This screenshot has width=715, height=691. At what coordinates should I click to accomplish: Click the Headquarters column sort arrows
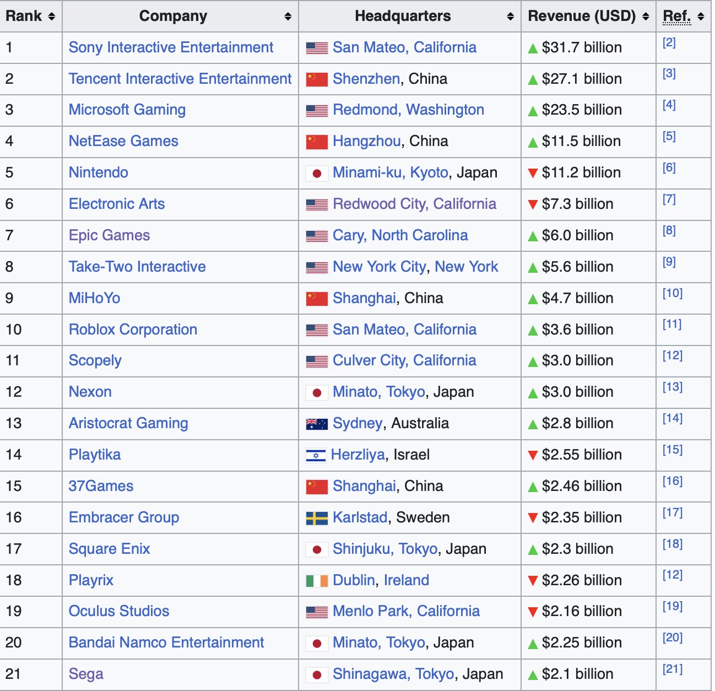[510, 17]
